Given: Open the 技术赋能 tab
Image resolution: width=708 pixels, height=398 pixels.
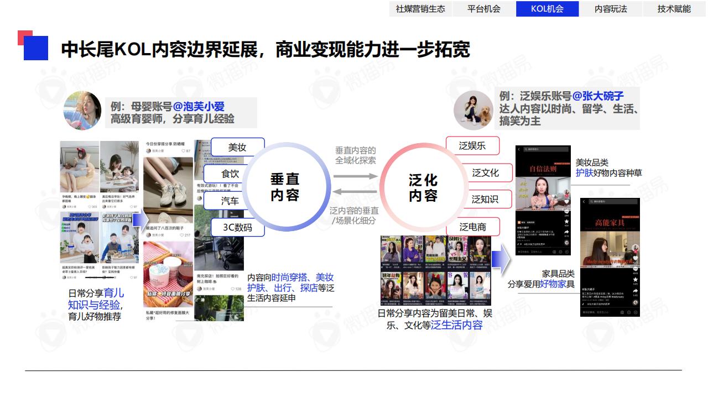Looking at the screenshot, I should [674, 9].
